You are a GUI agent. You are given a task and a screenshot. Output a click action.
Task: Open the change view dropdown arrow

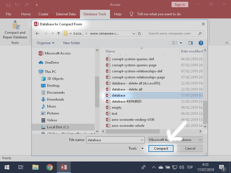[x=180, y=43]
